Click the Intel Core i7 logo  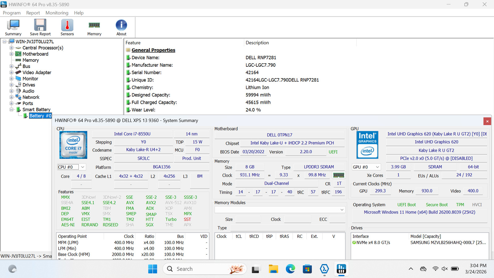coord(73,145)
